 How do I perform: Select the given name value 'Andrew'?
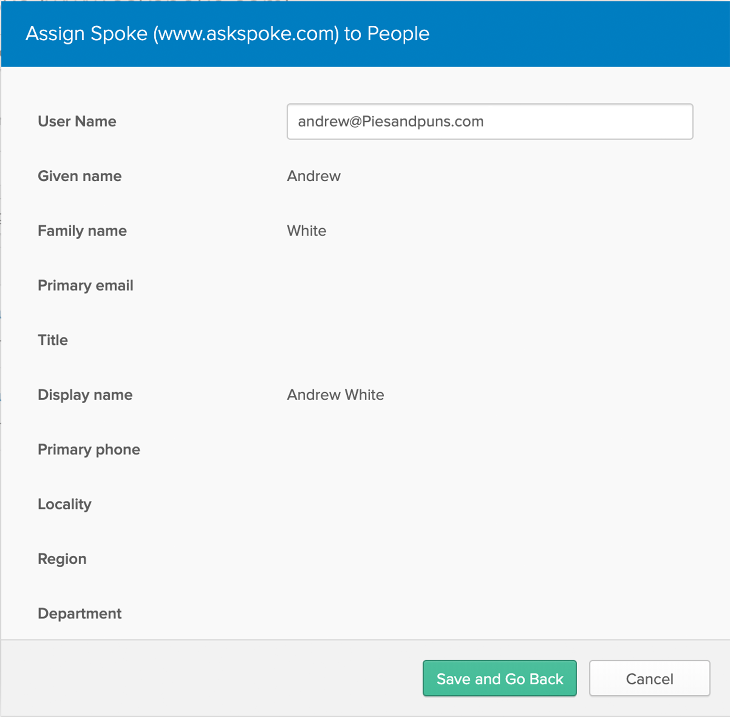(x=314, y=176)
